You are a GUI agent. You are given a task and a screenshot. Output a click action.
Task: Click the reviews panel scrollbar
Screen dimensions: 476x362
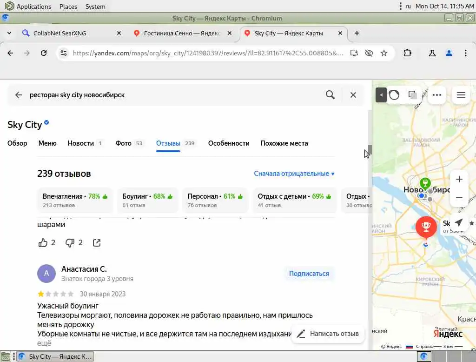coord(370,149)
